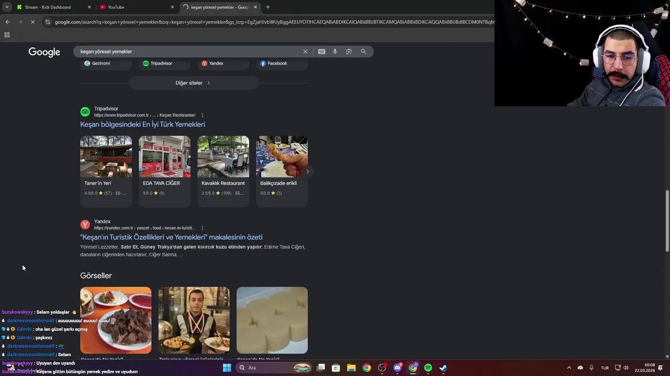Clear the Google search box text
Image resolution: width=670 pixels, height=376 pixels.
pyautogui.click(x=305, y=52)
